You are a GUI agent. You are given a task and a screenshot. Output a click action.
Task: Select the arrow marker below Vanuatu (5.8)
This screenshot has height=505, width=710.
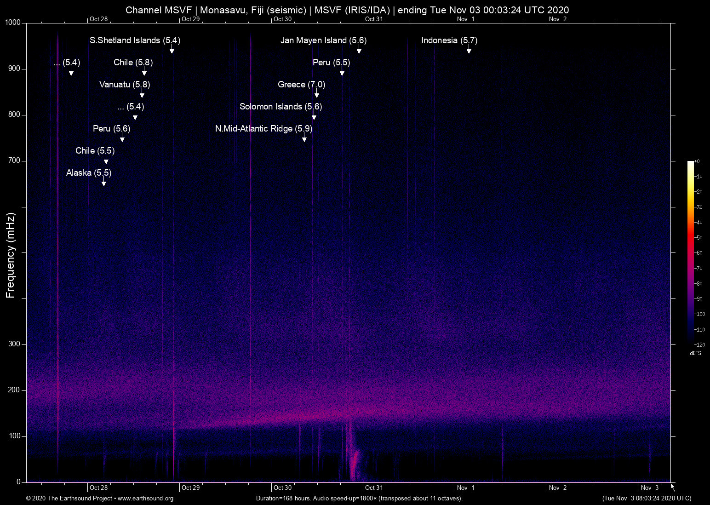pos(142,95)
